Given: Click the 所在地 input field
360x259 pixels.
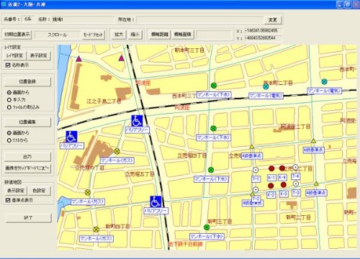Looking at the screenshot, I should pos(200,19).
